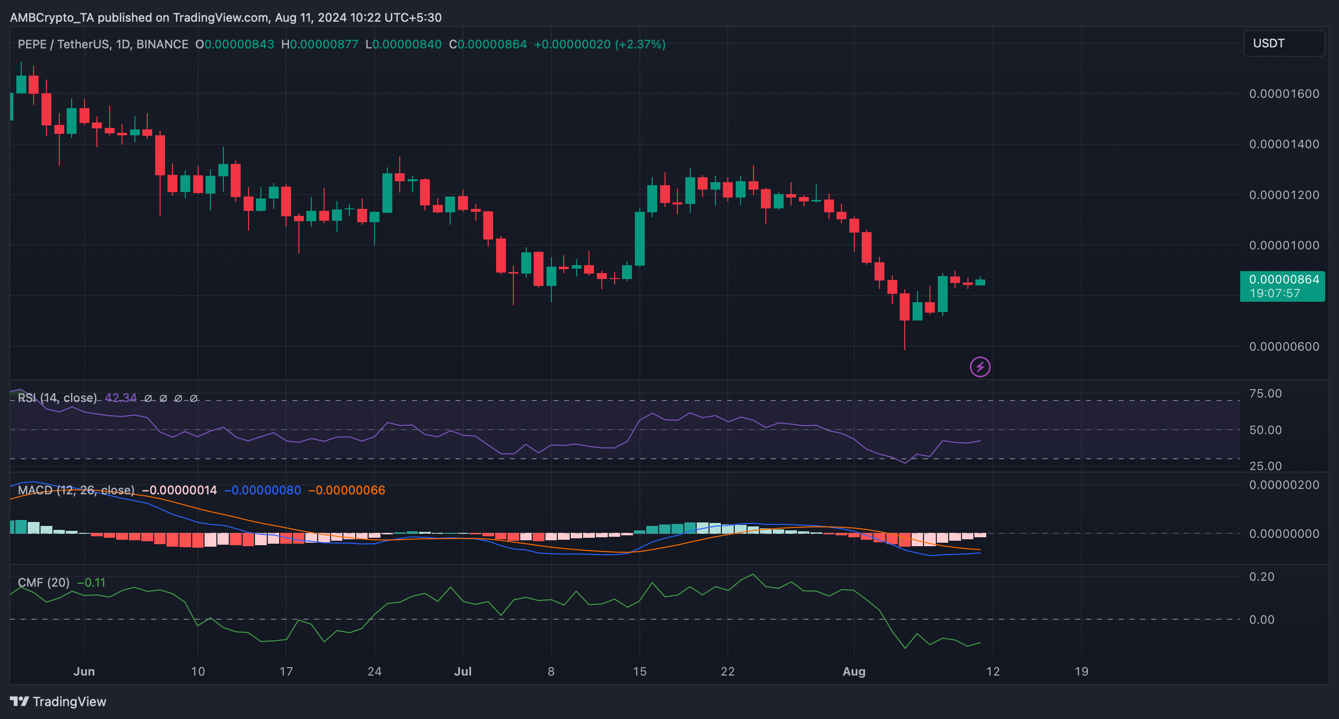Click the Jun label on time axis
Screen dimensions: 1339x719
[x=84, y=671]
